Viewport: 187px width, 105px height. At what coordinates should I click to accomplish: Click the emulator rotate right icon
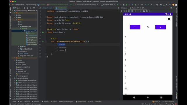click(132, 11)
